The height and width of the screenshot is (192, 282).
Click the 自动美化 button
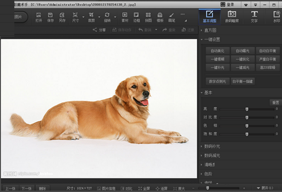coord(217,51)
